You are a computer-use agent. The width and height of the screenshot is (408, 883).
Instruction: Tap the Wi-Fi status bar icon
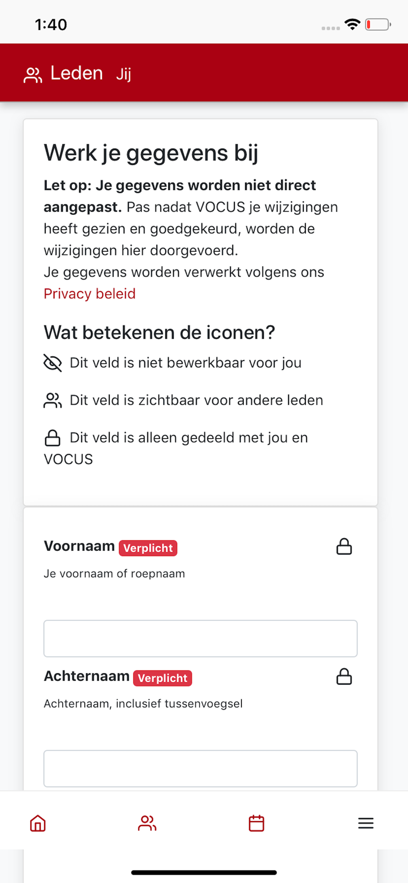pos(352,24)
